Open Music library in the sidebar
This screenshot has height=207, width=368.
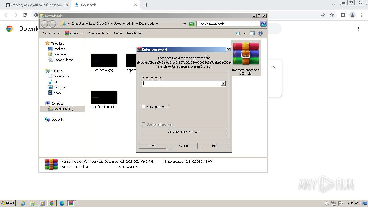57,82
